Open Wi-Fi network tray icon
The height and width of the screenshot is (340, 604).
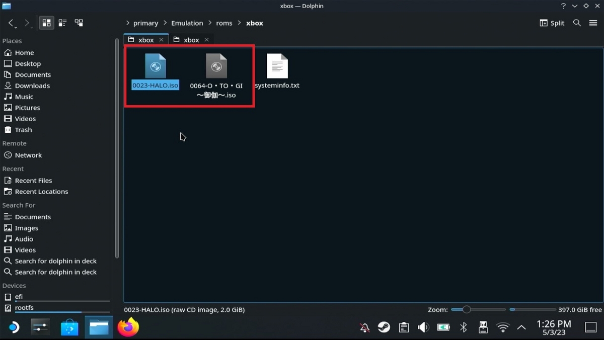503,328
